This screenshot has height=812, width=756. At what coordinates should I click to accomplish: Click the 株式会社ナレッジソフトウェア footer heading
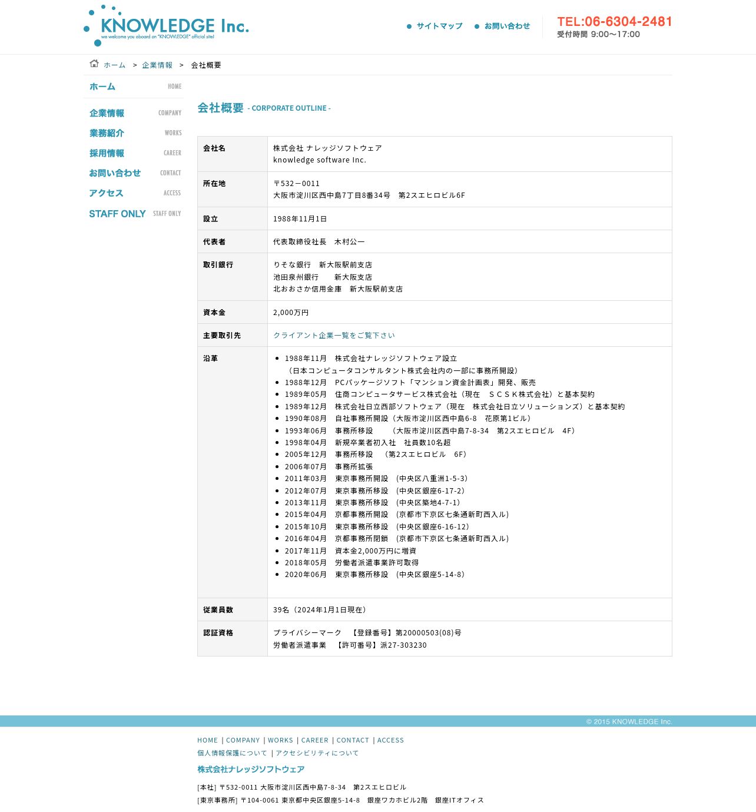coord(251,770)
